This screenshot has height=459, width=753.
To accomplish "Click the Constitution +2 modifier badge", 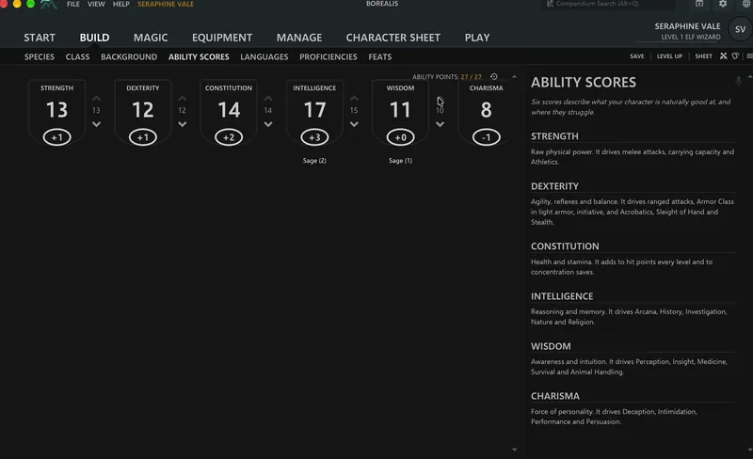I will click(x=229, y=137).
